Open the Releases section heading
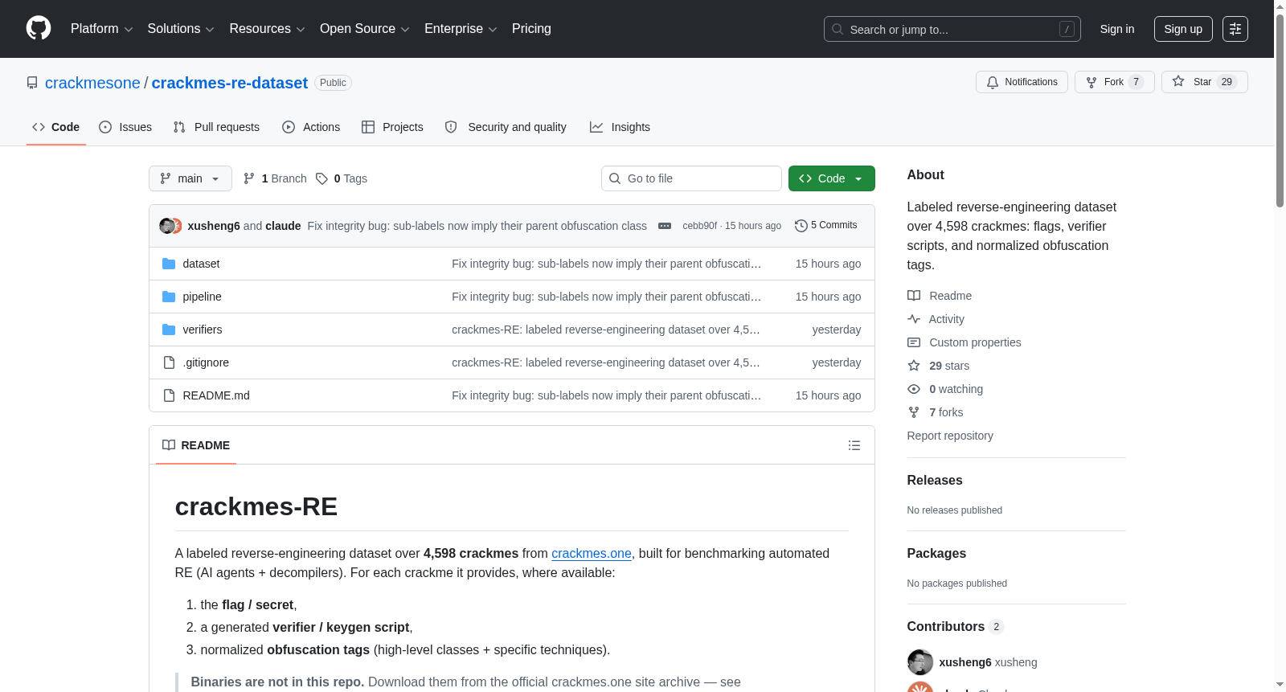The width and height of the screenshot is (1286, 692). click(x=935, y=481)
